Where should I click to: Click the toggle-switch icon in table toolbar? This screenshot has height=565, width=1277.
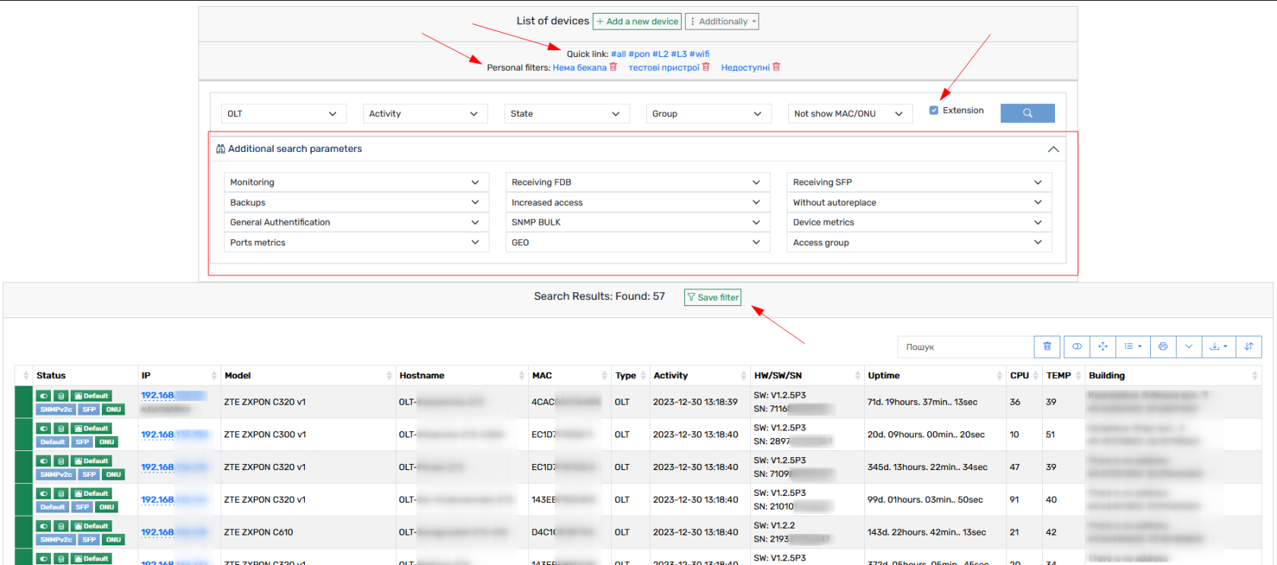coord(1076,346)
